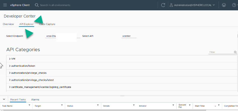Select the Recent Tasks tab
The height and width of the screenshot is (111, 238).
(18, 100)
